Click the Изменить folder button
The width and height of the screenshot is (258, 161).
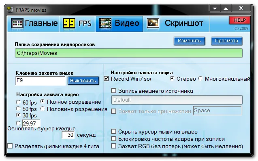pos(189,41)
